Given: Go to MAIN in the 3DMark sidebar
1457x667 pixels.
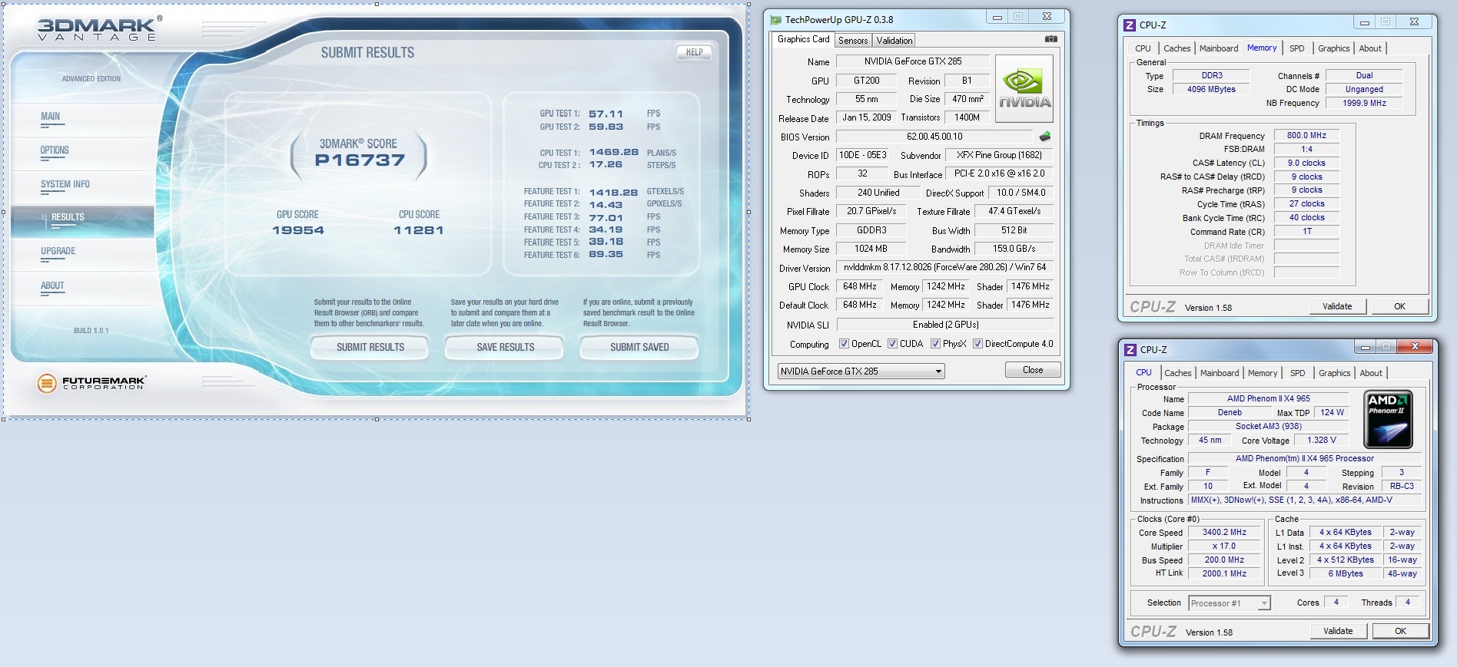Looking at the screenshot, I should click(51, 117).
